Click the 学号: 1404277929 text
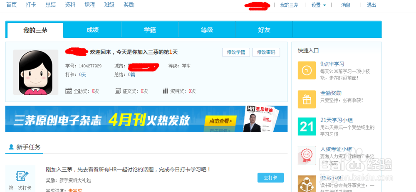Screen dimensions: 416x192 (83, 66)
